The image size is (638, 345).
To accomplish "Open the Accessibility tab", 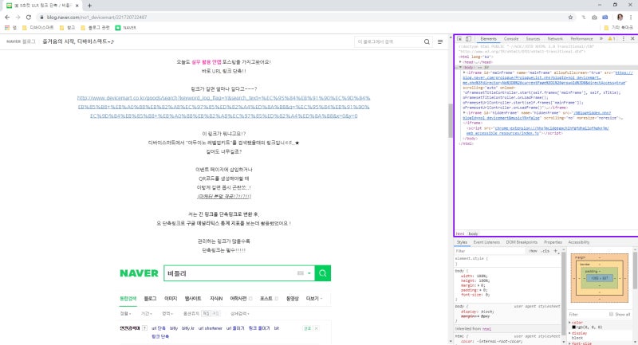I will [579, 242].
